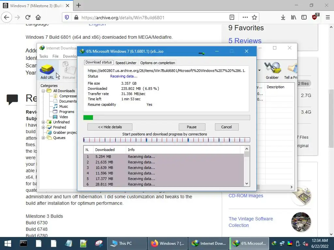Viewport: 334px width, 250px height.
Task: Open the IDM toolbar overflow dropdown arrow
Action: (259, 70)
